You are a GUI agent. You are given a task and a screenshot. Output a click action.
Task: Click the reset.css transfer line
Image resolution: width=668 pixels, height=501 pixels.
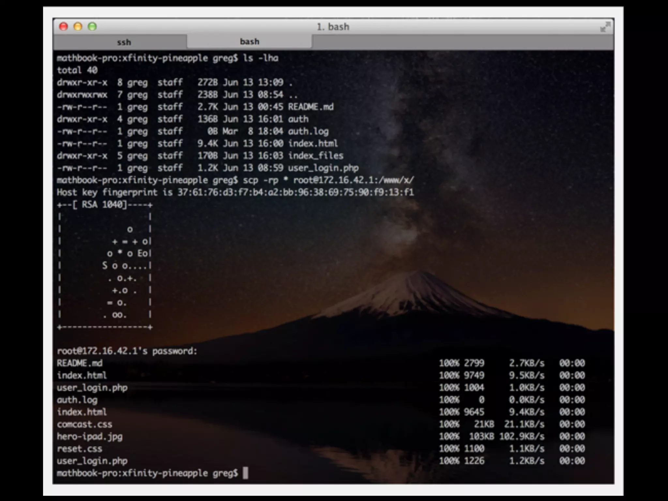click(79, 449)
